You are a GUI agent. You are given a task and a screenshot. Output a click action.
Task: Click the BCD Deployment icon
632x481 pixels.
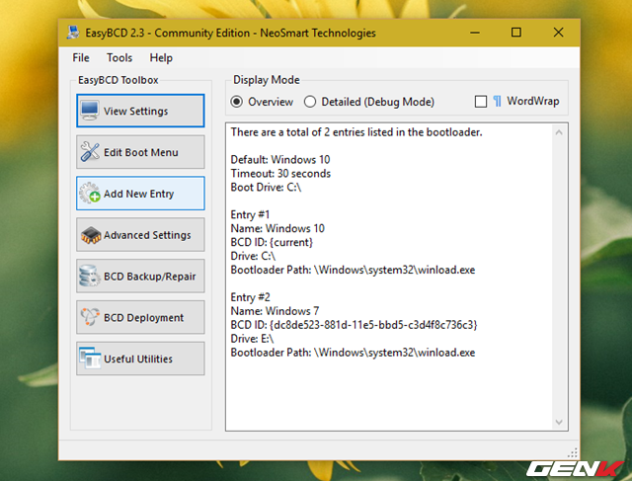90,318
